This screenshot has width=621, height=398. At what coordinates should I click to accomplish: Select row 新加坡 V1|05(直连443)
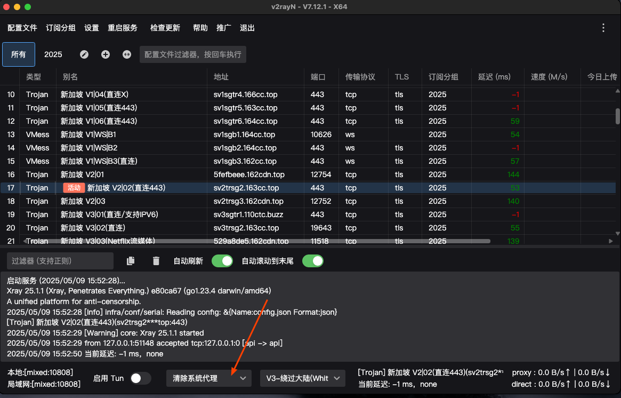308,108
